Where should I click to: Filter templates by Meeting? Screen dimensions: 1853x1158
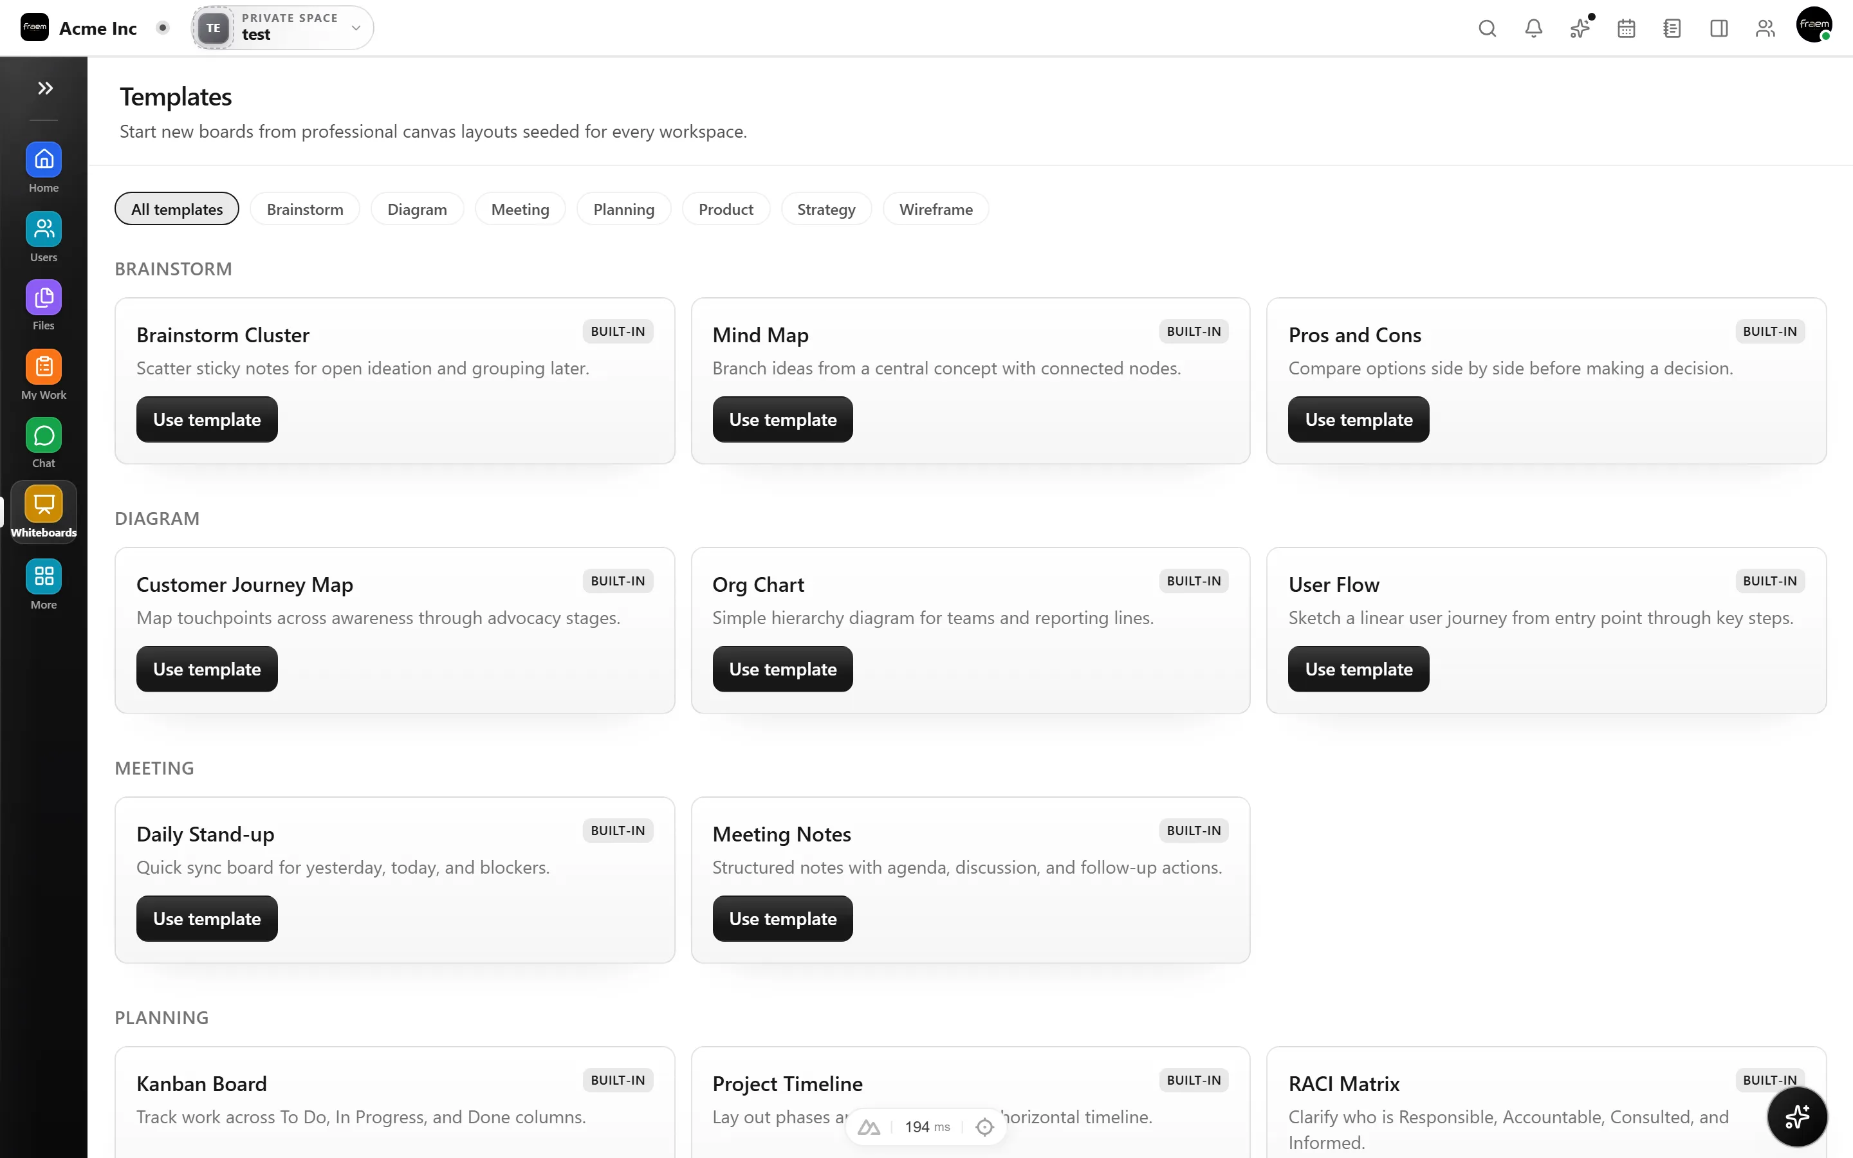tap(520, 209)
